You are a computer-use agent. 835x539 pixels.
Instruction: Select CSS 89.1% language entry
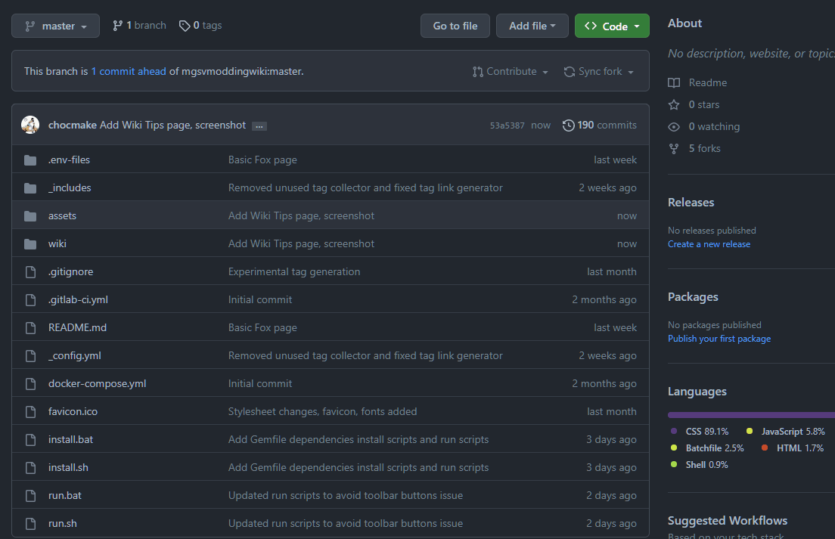pos(699,432)
